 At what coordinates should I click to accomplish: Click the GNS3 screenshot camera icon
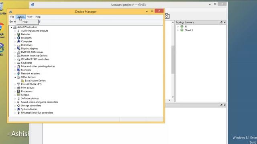[167, 16]
